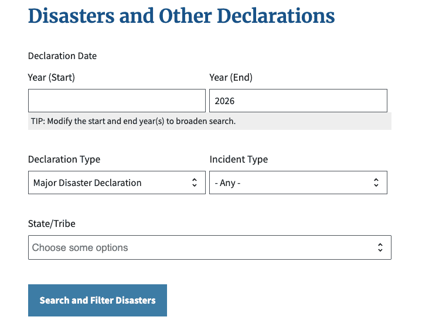The image size is (446, 327).
Task: Click the '- Any -' incident type value
Action: pyautogui.click(x=228, y=183)
